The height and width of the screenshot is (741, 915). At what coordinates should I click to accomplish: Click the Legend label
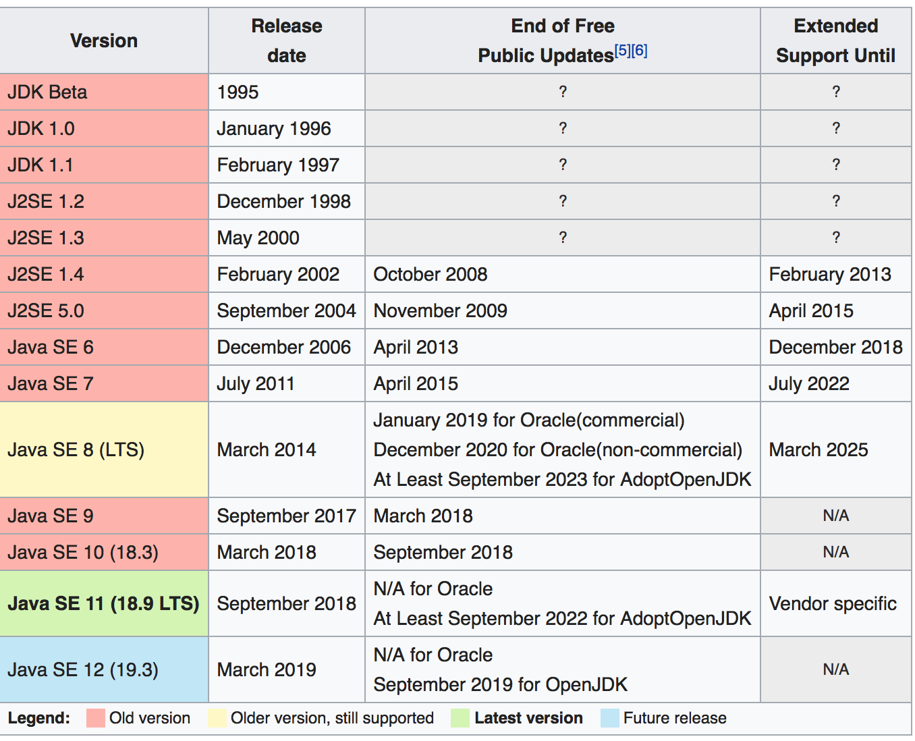[x=38, y=718]
